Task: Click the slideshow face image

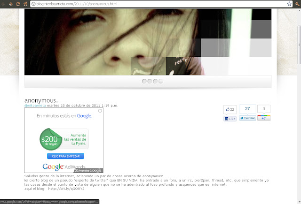Action: click(x=148, y=42)
